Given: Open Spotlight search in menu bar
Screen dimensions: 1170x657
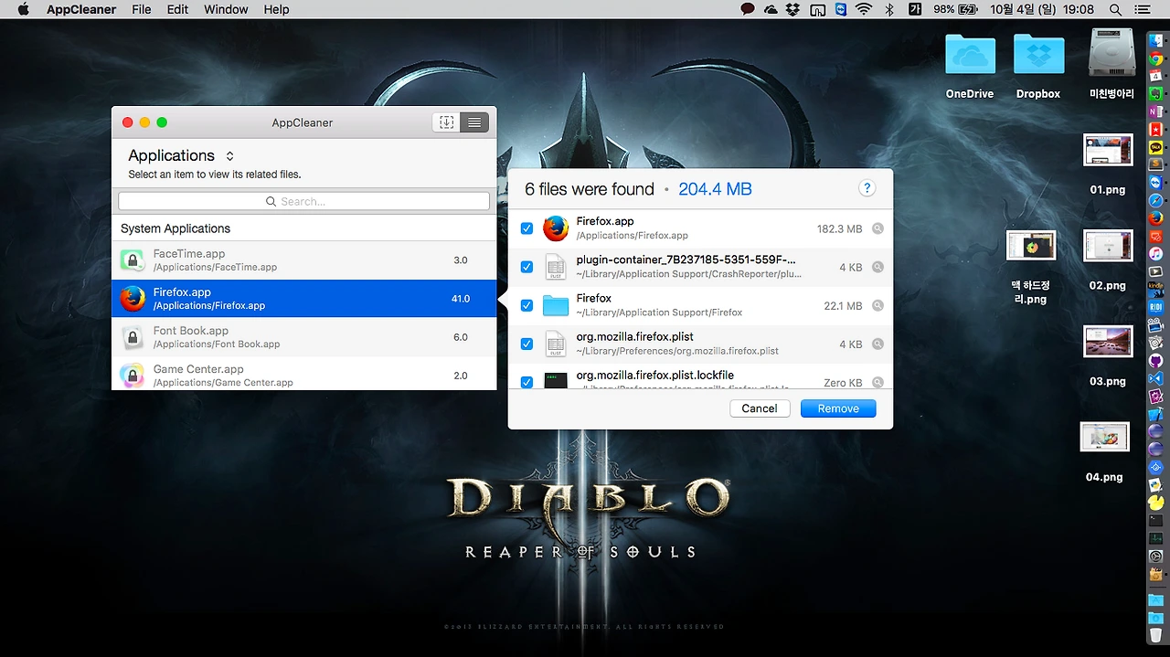Looking at the screenshot, I should point(1115,9).
